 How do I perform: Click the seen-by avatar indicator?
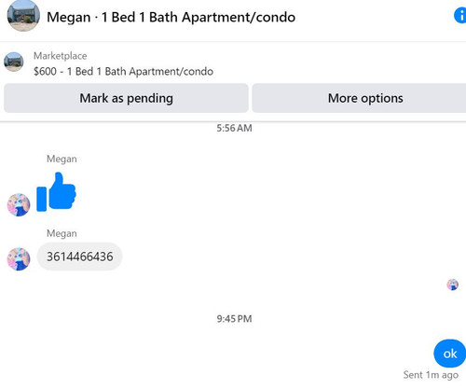(x=453, y=285)
